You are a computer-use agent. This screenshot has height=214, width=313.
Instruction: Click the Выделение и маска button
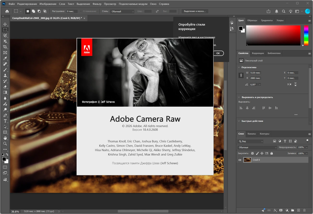(195, 11)
